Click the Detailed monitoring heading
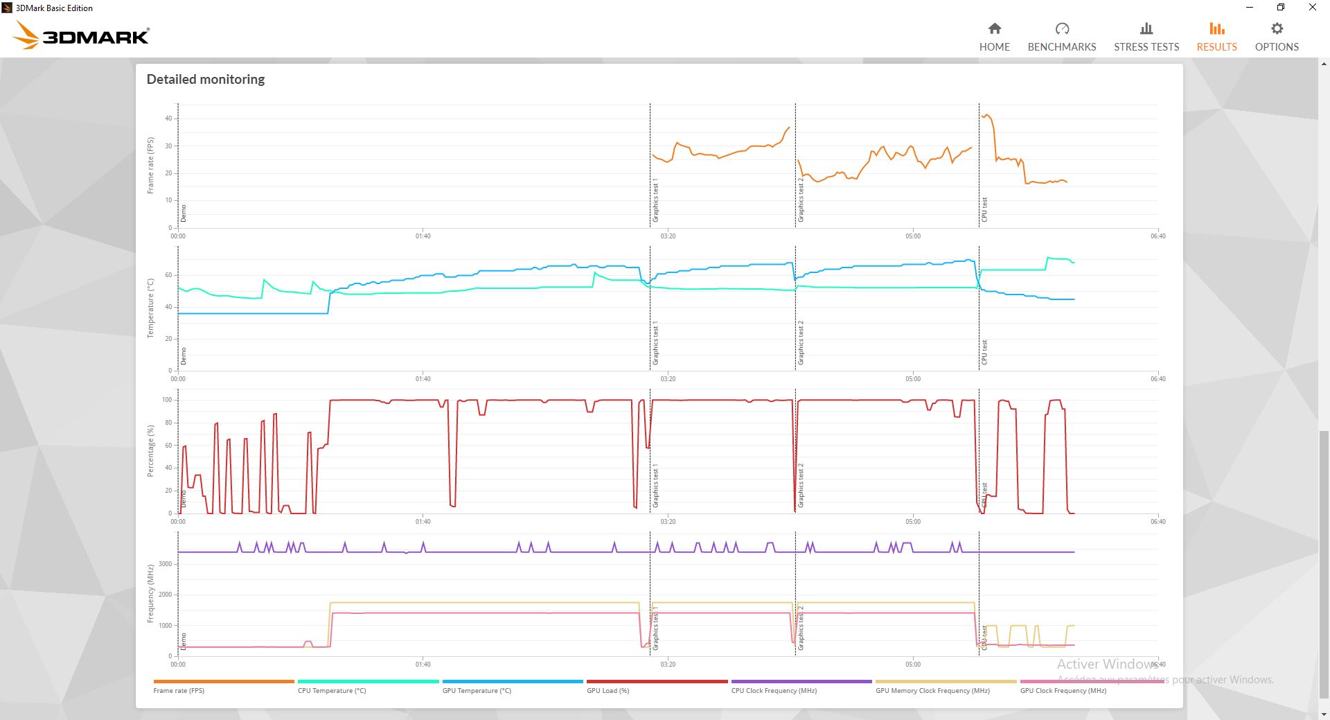The width and height of the screenshot is (1330, 720). pyautogui.click(x=206, y=79)
